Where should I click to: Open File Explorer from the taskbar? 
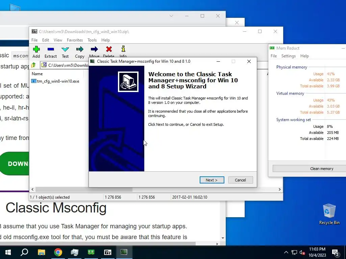click(x=41, y=252)
